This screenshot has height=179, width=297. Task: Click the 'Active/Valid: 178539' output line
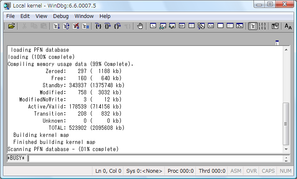[75, 106]
